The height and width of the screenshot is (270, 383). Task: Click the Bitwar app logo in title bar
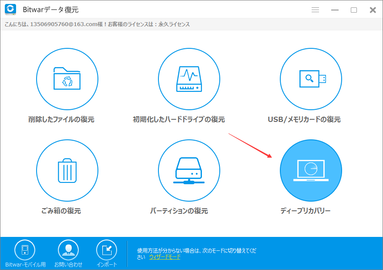click(10, 9)
